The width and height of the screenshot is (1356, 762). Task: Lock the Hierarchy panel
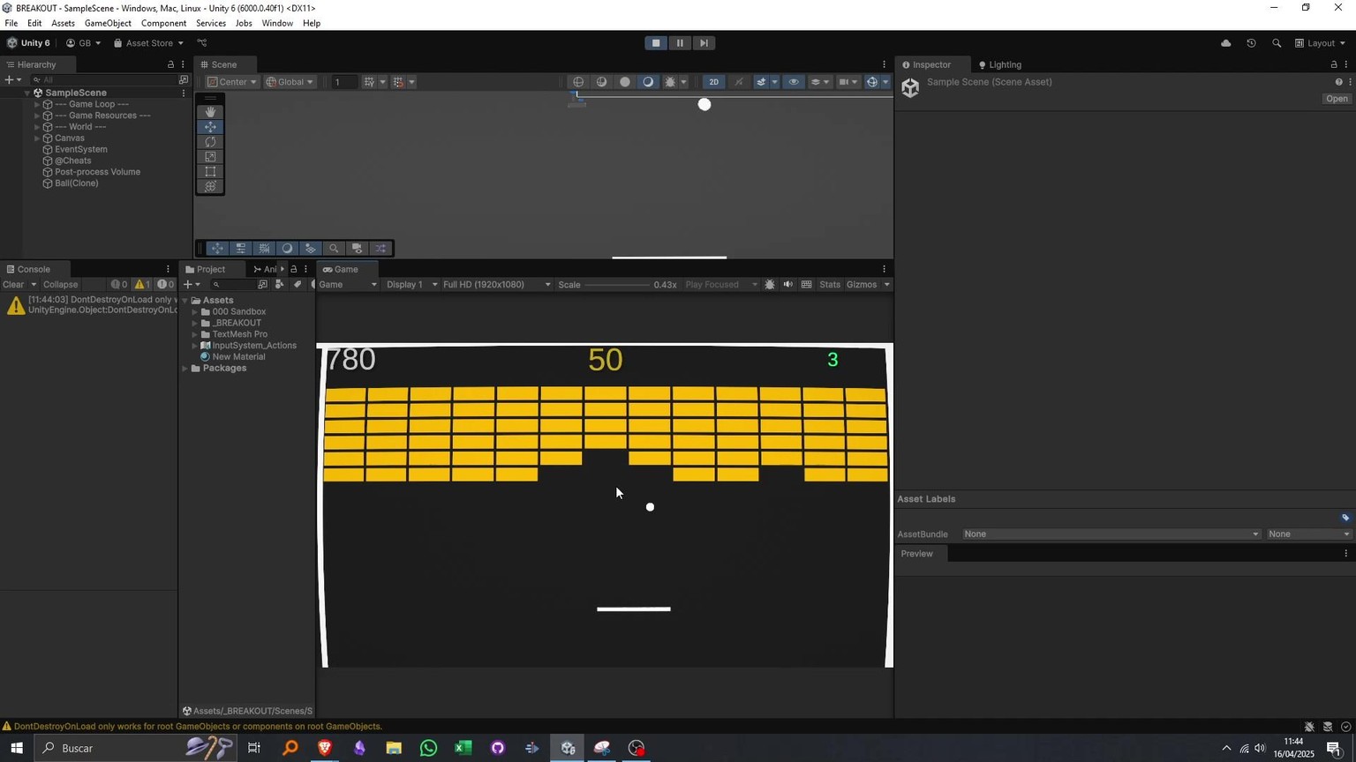click(170, 64)
